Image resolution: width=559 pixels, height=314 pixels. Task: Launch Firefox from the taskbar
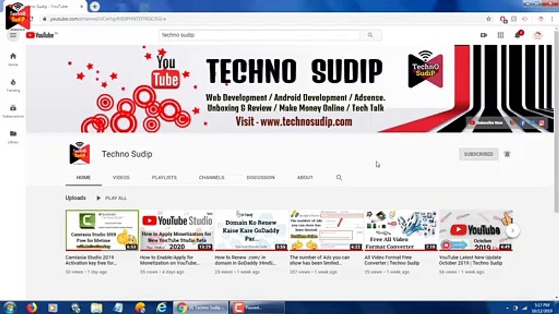pyautogui.click(x=31, y=307)
